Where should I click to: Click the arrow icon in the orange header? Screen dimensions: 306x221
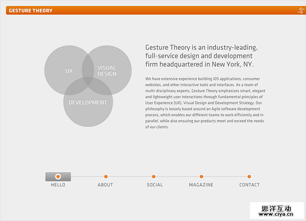point(300,11)
